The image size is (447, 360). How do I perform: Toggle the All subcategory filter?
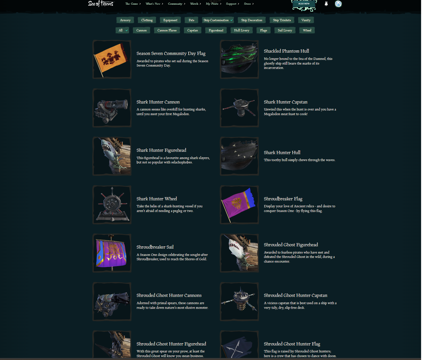122,30
